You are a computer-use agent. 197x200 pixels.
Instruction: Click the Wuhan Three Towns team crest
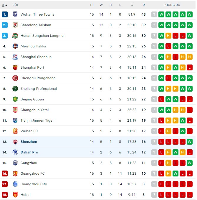click(15, 14)
